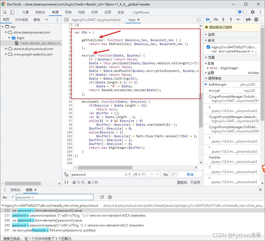The height and width of the screenshot is (241, 265).
Task: Go to next find result arrow
Action: coord(157,174)
